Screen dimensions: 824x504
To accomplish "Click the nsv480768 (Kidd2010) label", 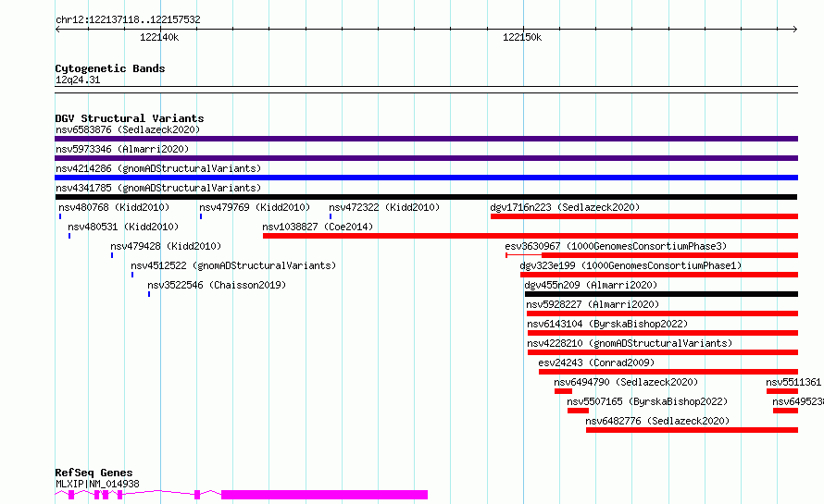I will click(114, 207).
